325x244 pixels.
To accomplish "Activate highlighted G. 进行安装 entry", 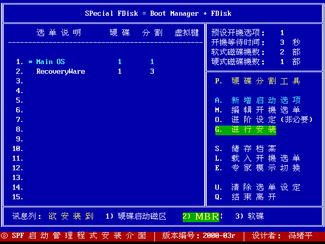I will coord(246,130).
